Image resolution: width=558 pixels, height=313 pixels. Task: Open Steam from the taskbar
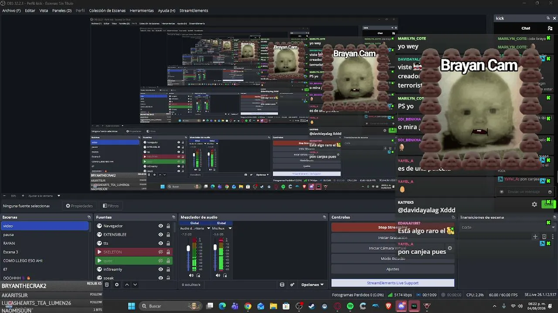click(312, 306)
